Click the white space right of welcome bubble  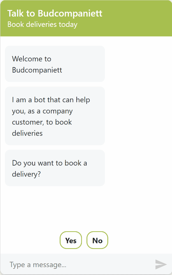138,64
